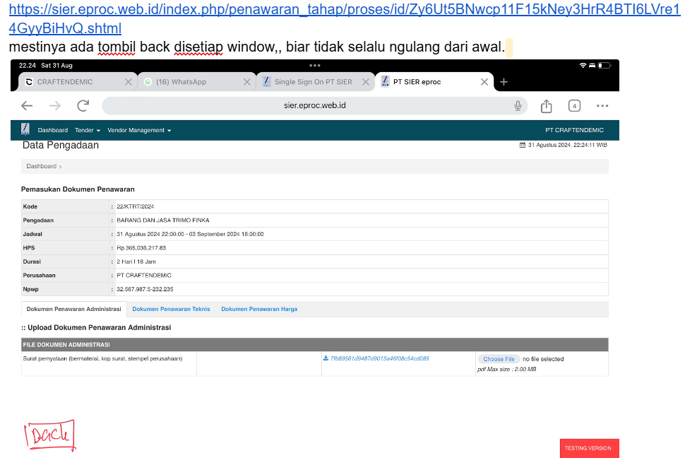The width and height of the screenshot is (685, 458).
Task: Click the Kode value 22/KTRT/2024
Action: coord(136,206)
